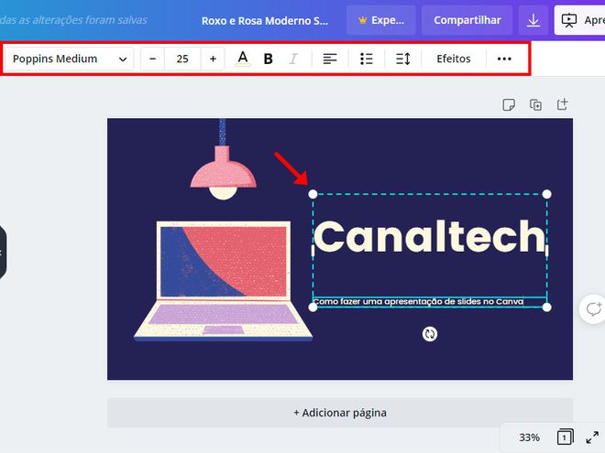
Task: Add a new page icon above slide
Action: coord(562,104)
